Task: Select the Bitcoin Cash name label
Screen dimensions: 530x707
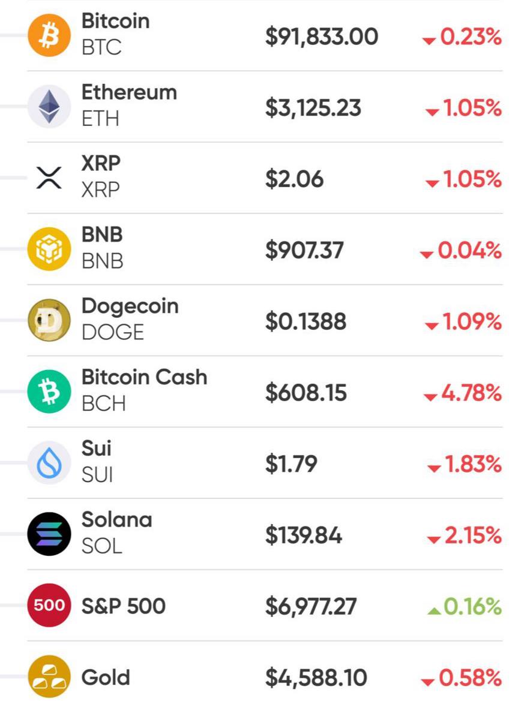Action: pos(144,378)
